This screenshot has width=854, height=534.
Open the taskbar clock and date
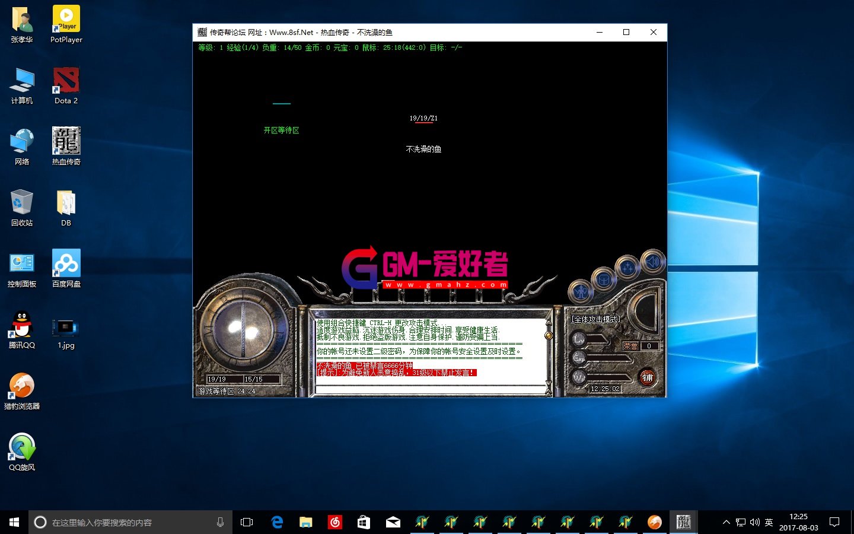tap(798, 522)
